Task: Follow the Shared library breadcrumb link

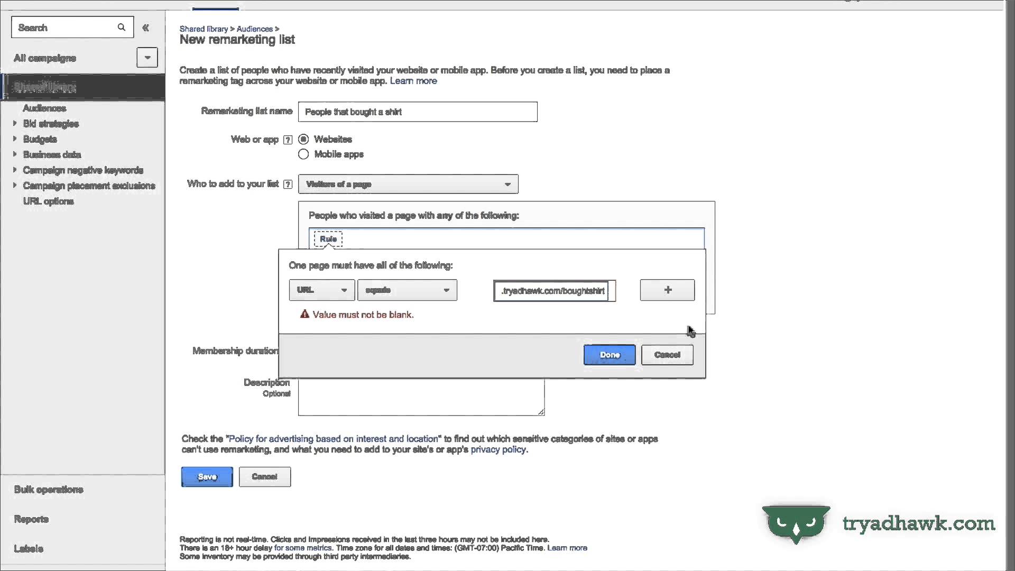Action: pyautogui.click(x=204, y=29)
